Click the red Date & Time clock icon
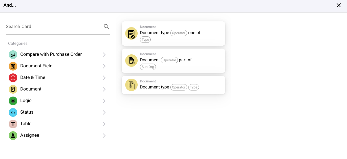This screenshot has height=159, width=347. 13,78
